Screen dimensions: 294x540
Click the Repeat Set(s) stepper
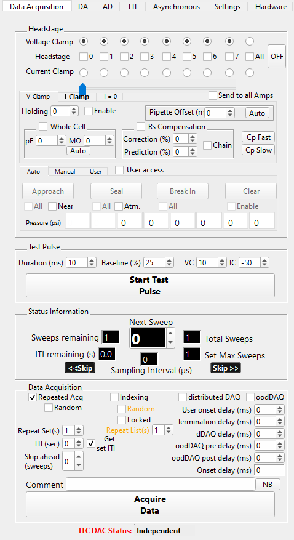pos(79,430)
